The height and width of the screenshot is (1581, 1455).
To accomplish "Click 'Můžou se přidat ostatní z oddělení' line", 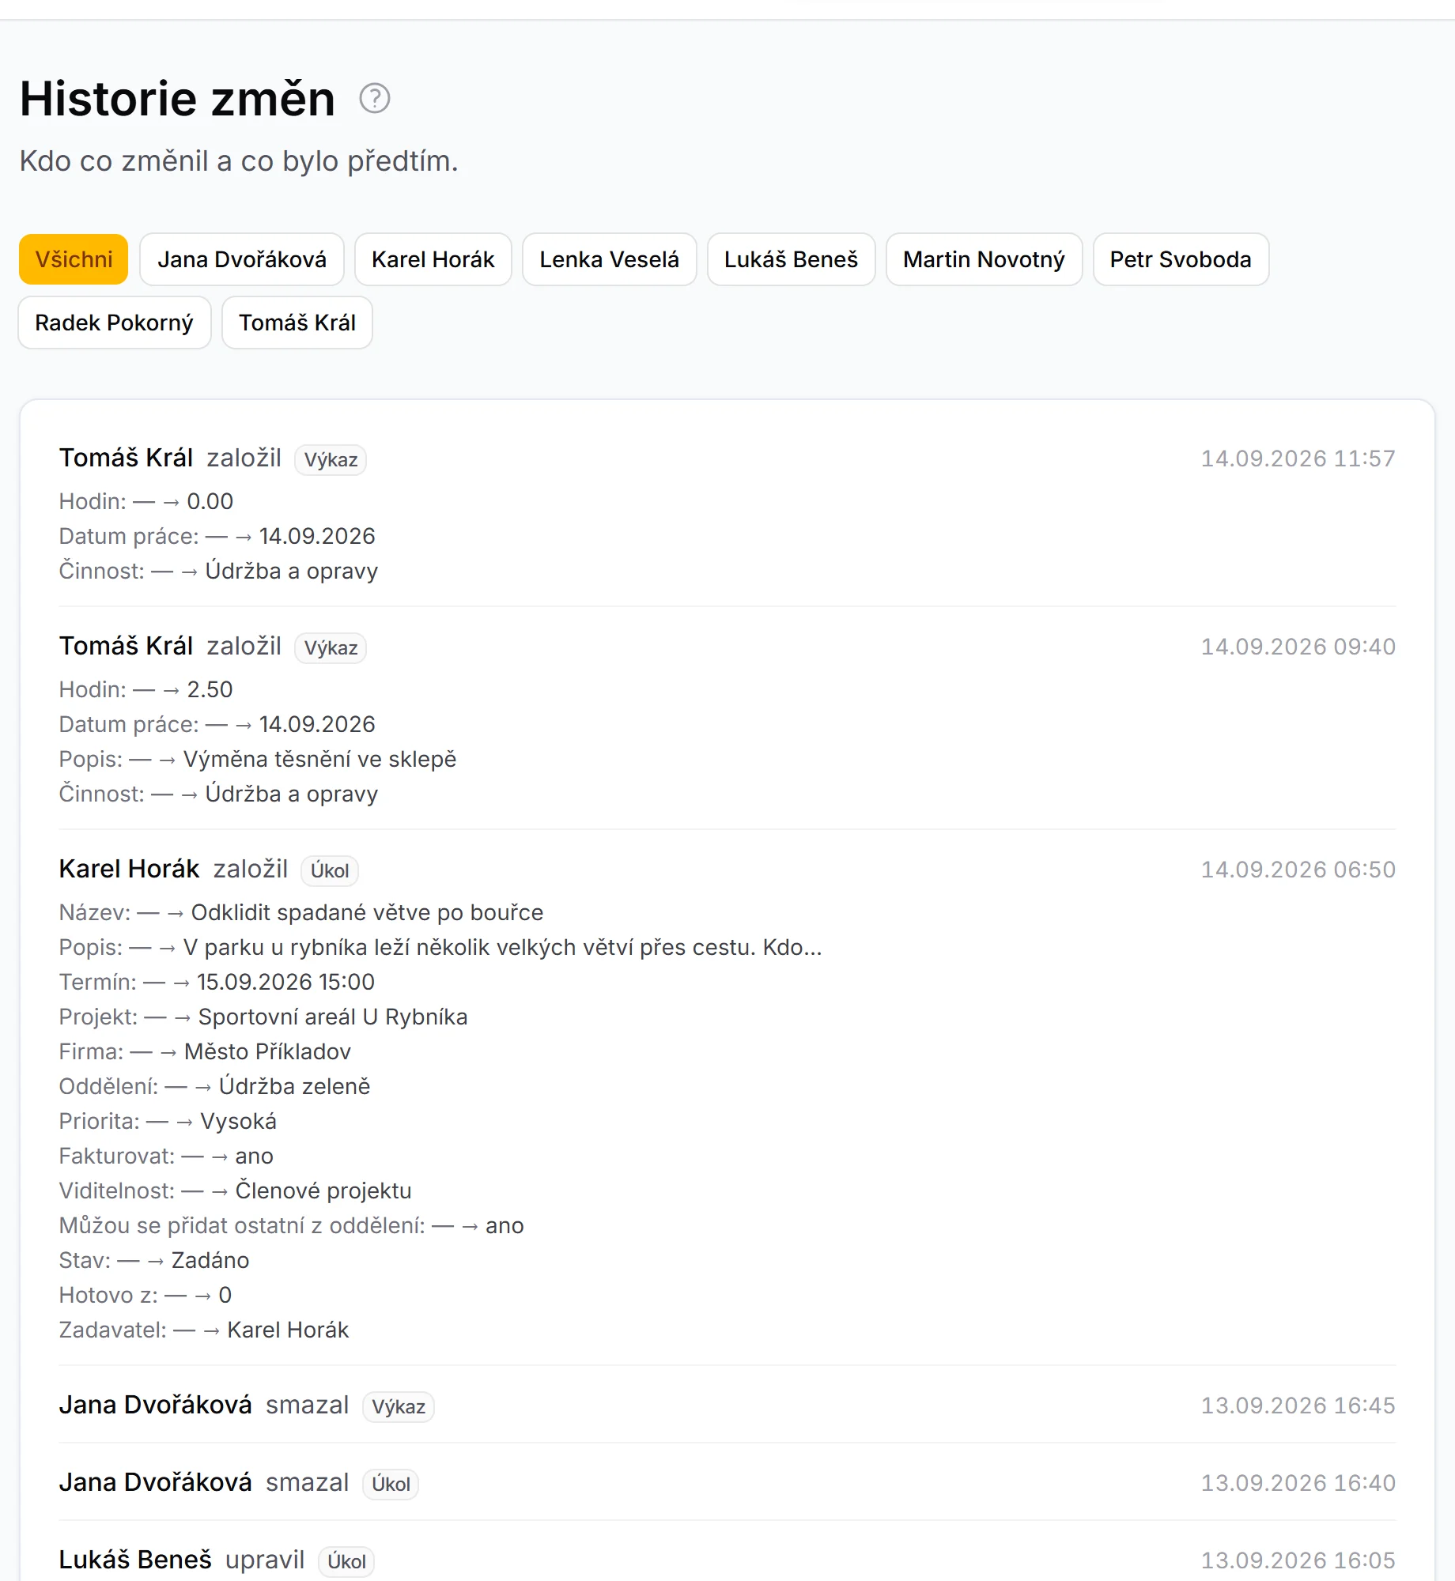I will coord(292,1225).
